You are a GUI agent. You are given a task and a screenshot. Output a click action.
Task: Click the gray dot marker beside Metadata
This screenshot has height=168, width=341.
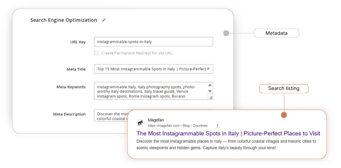[x=226, y=33]
